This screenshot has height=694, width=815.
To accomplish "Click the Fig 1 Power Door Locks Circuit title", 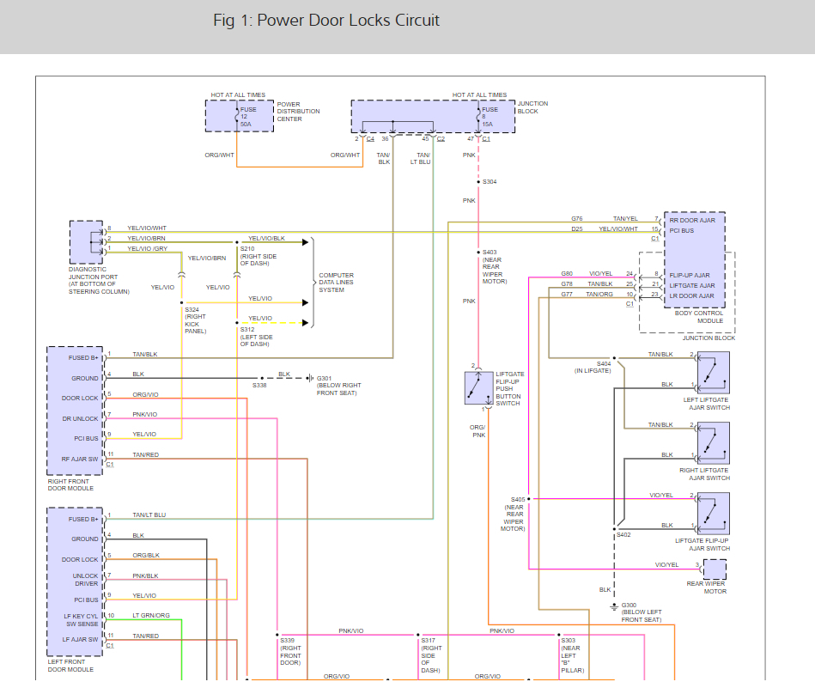I will [326, 21].
